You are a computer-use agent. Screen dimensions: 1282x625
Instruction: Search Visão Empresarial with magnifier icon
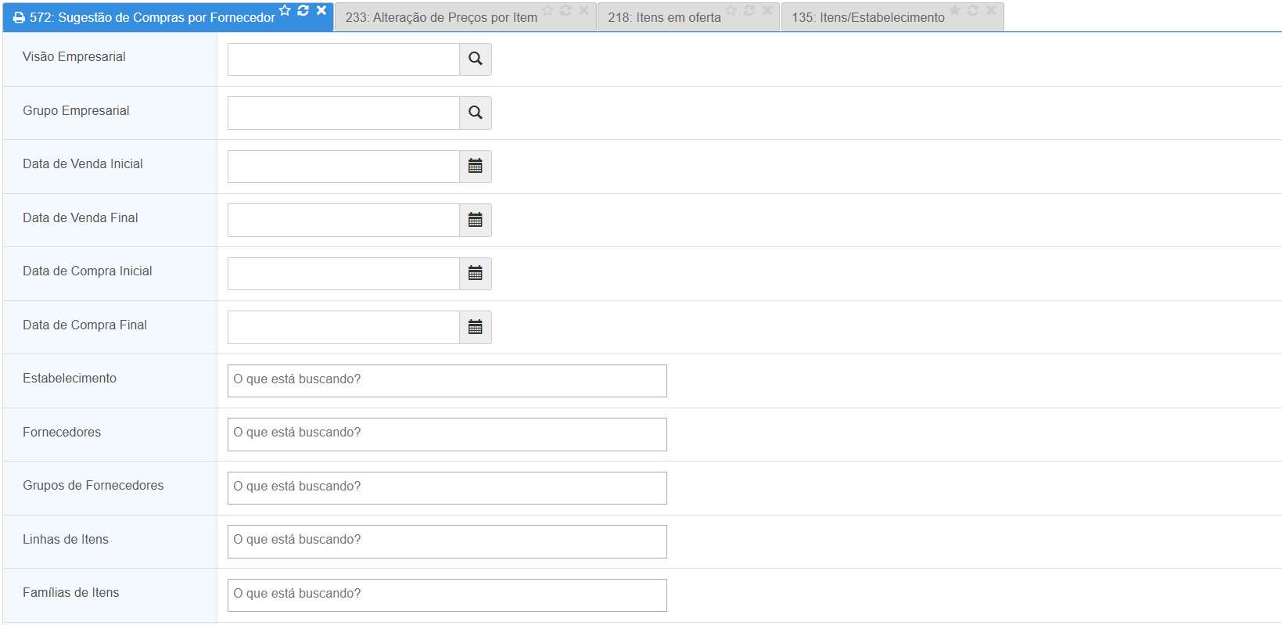coord(476,59)
